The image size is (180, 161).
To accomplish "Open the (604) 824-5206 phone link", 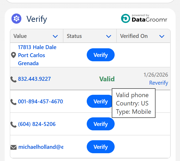I will [37, 124].
